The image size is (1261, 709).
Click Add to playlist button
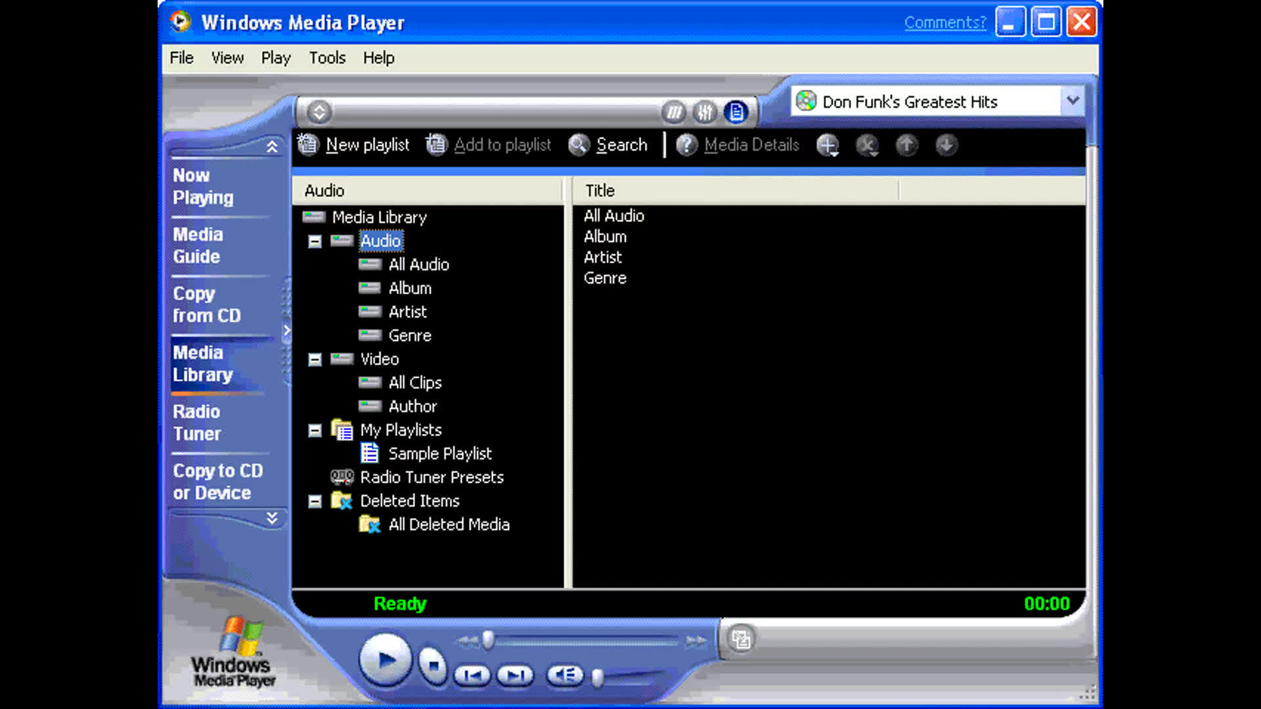pyautogui.click(x=489, y=144)
